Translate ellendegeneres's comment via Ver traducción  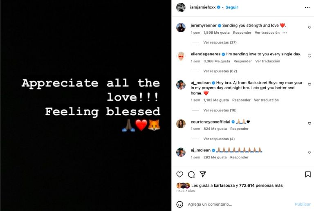click(267, 61)
